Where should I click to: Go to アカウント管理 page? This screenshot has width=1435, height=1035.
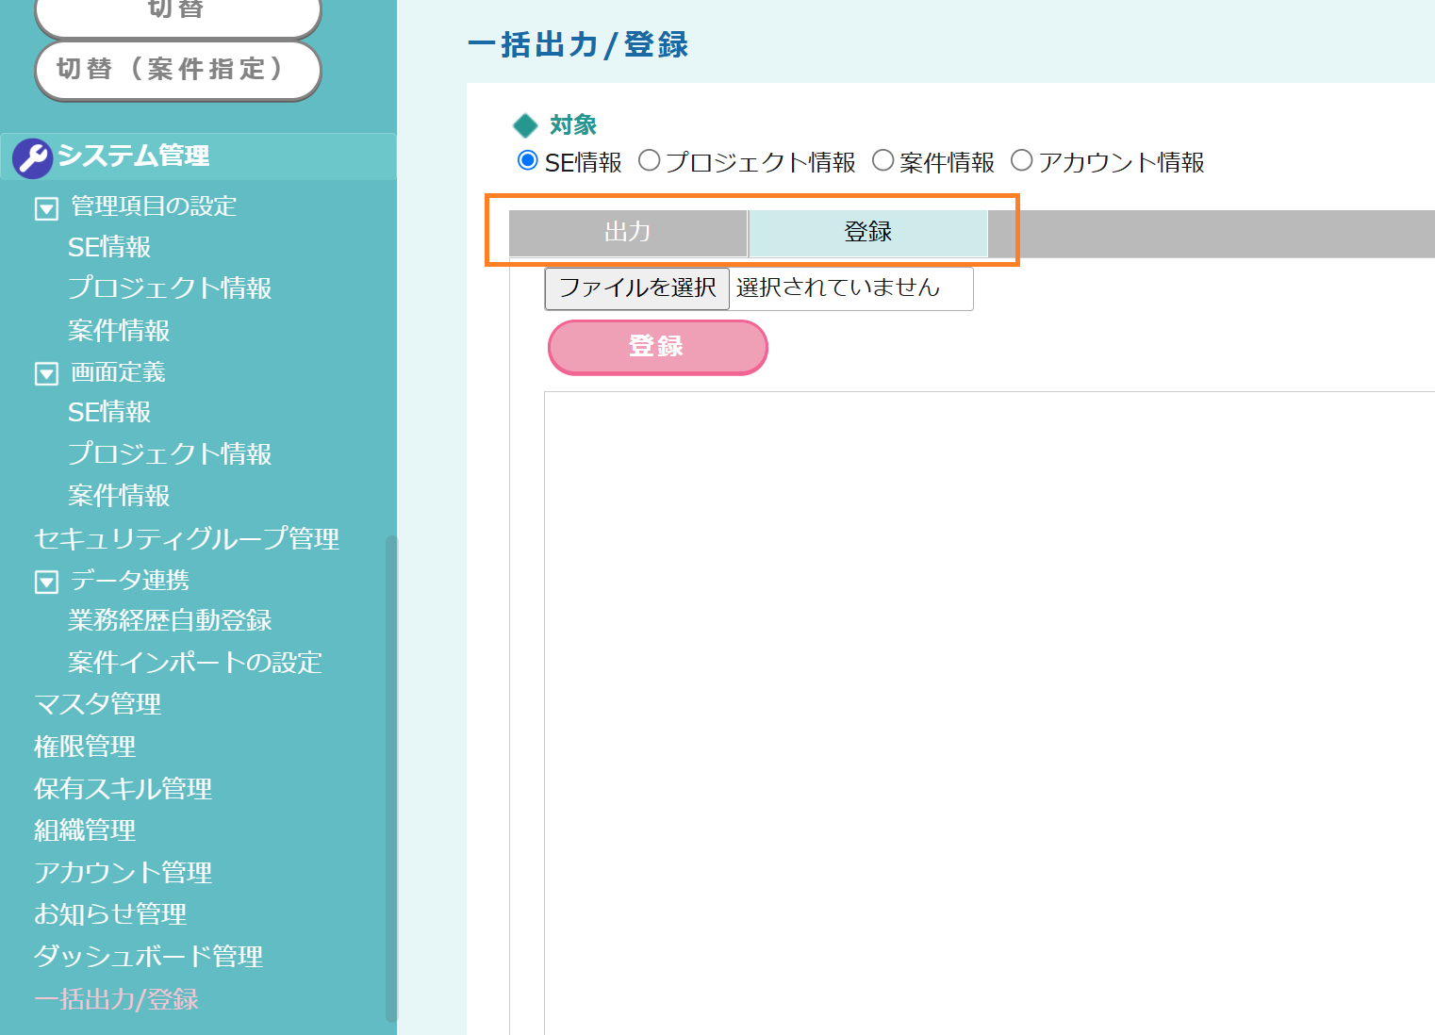coord(124,873)
